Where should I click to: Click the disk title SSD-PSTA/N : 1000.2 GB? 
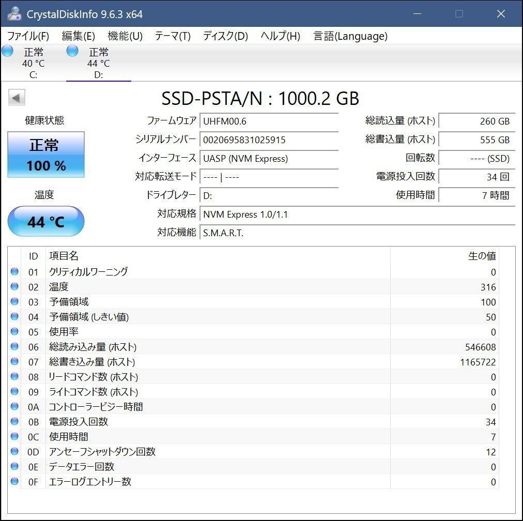tap(260, 98)
